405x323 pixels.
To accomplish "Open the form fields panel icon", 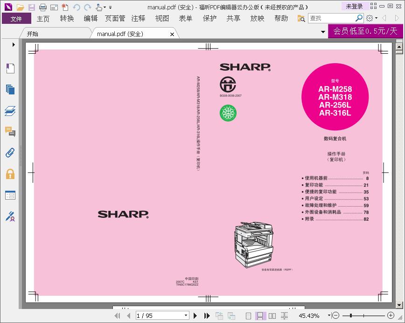I will click(10, 195).
